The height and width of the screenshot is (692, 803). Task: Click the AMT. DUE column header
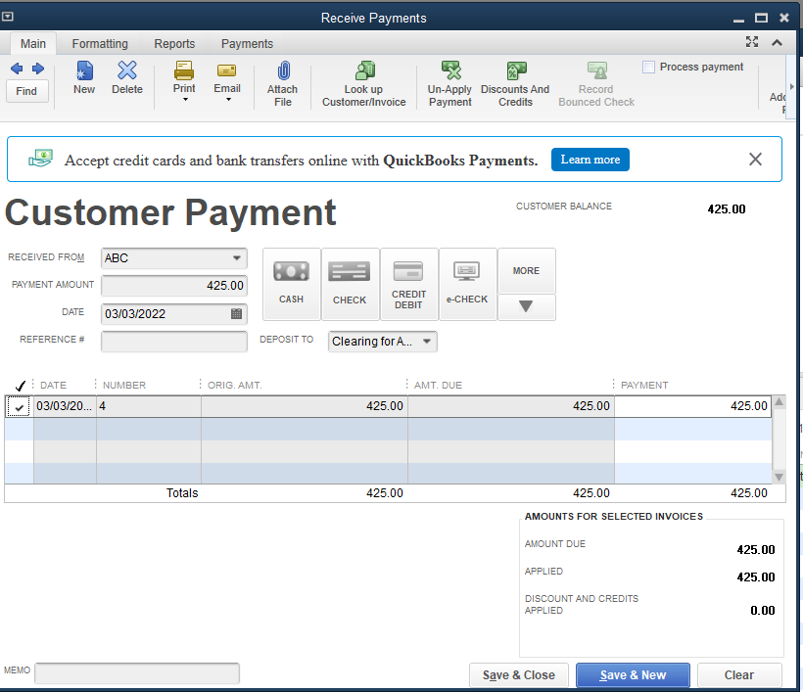coord(438,386)
